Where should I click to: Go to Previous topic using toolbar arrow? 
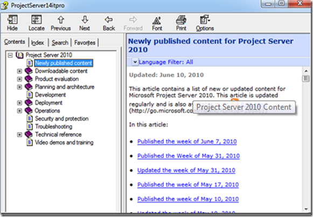coord(61,20)
